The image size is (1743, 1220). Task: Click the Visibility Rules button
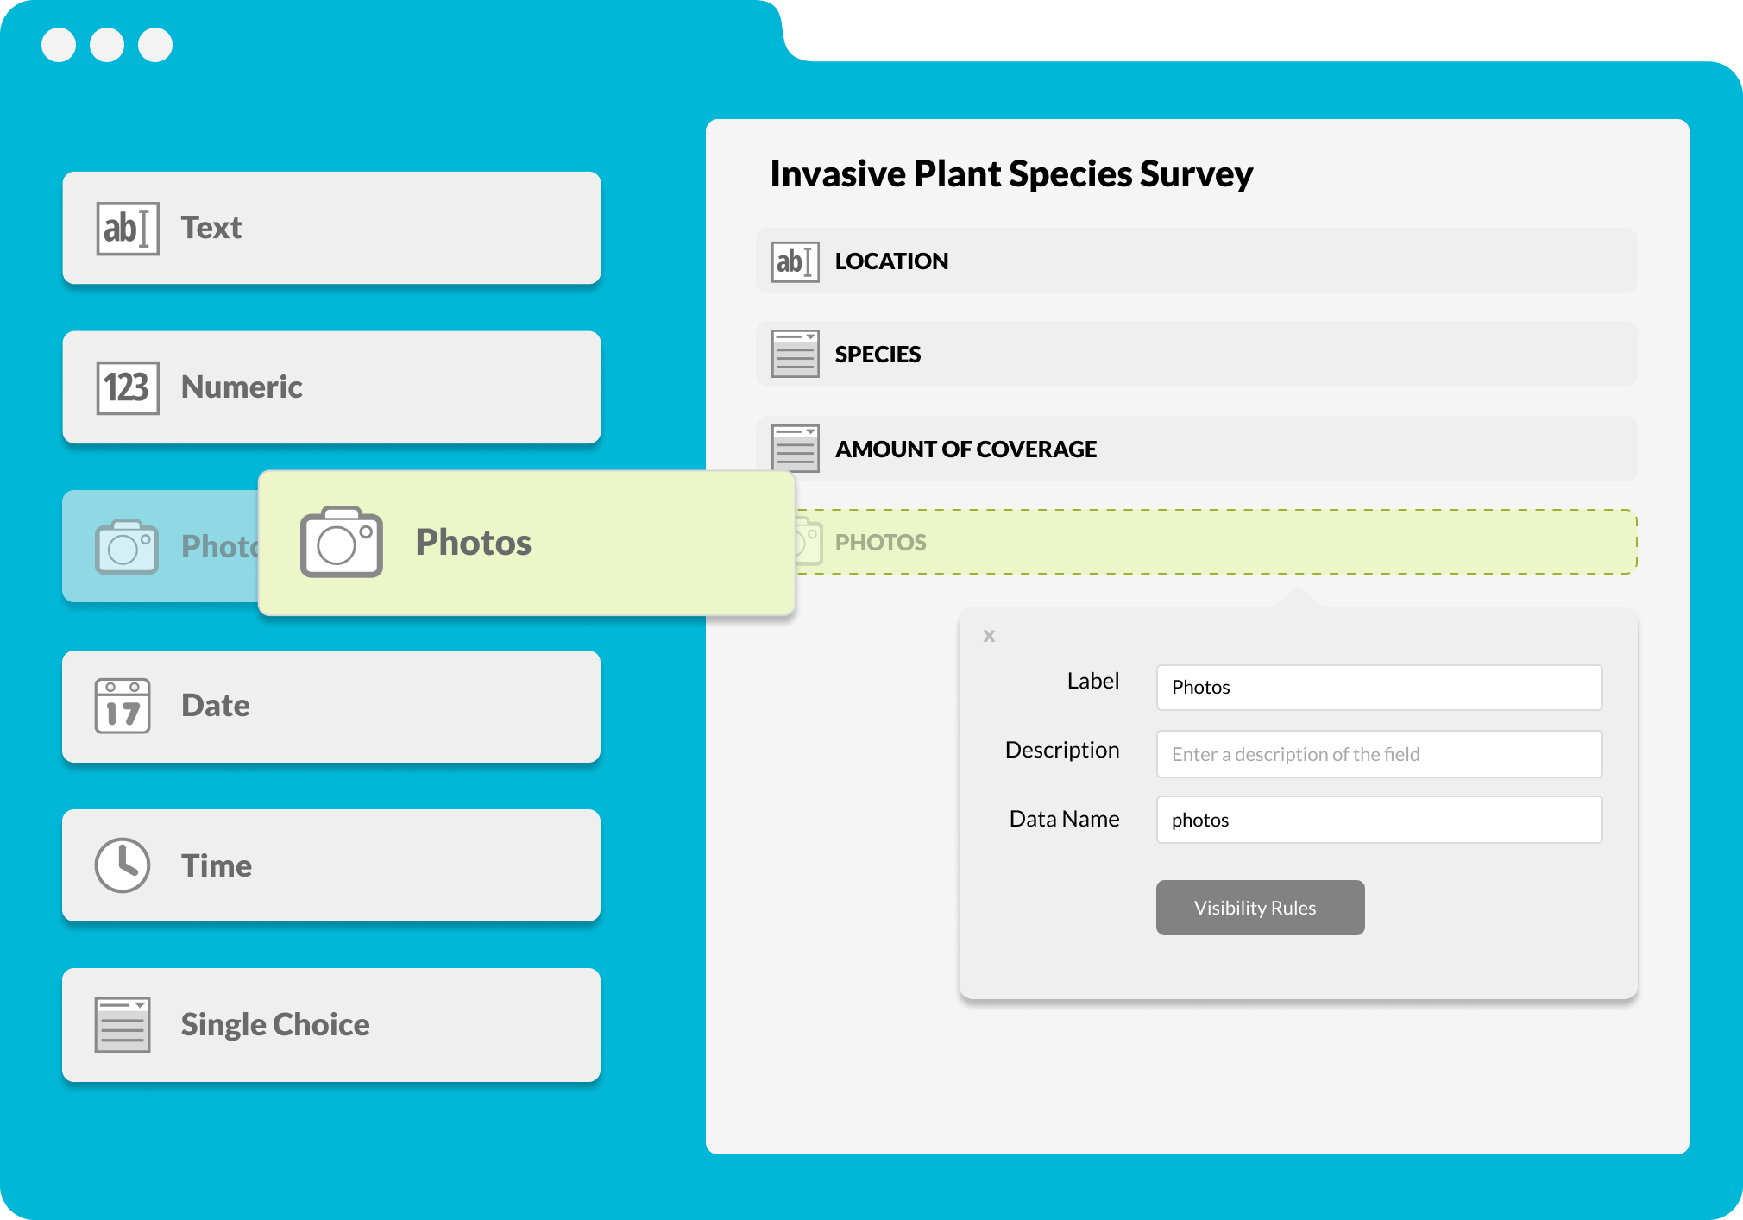pos(1260,908)
